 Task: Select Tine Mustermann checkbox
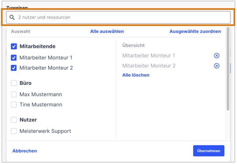click(x=14, y=105)
